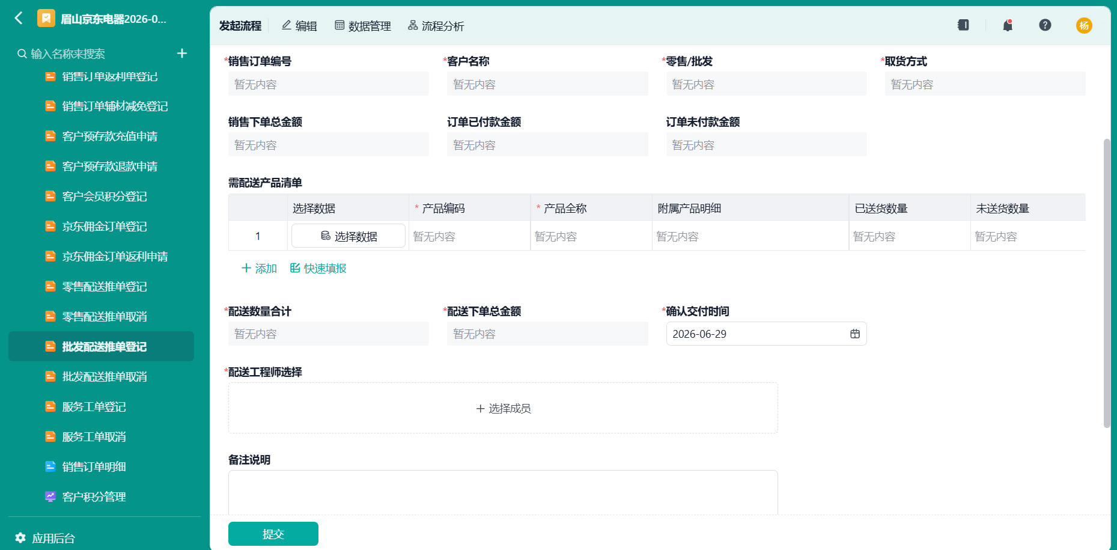The image size is (1117, 550).
Task: Click the purple 客户积分管理 dashboard icon
Action: (x=50, y=497)
